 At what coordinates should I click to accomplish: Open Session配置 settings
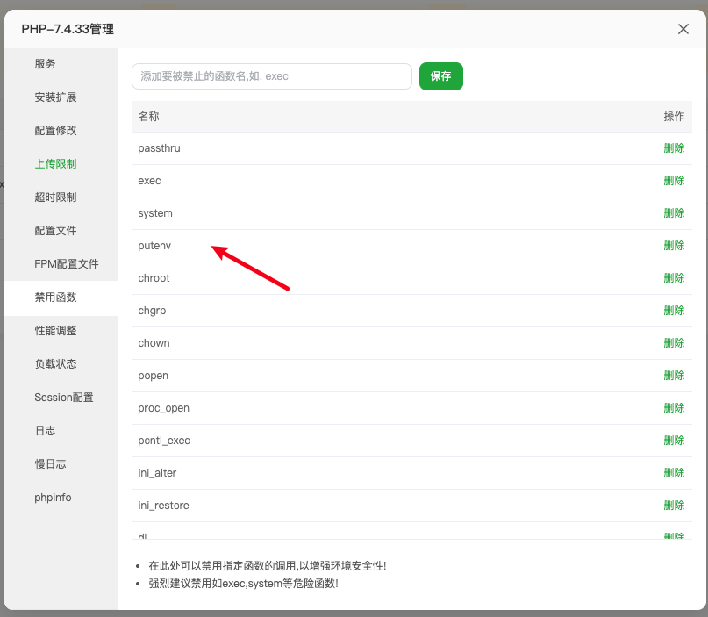pos(63,398)
